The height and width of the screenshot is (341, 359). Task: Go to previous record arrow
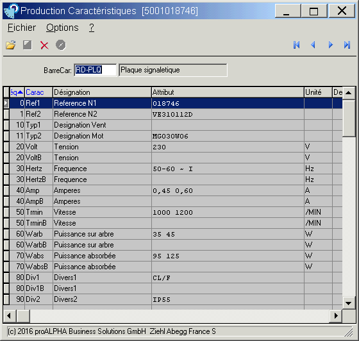pyautogui.click(x=313, y=45)
